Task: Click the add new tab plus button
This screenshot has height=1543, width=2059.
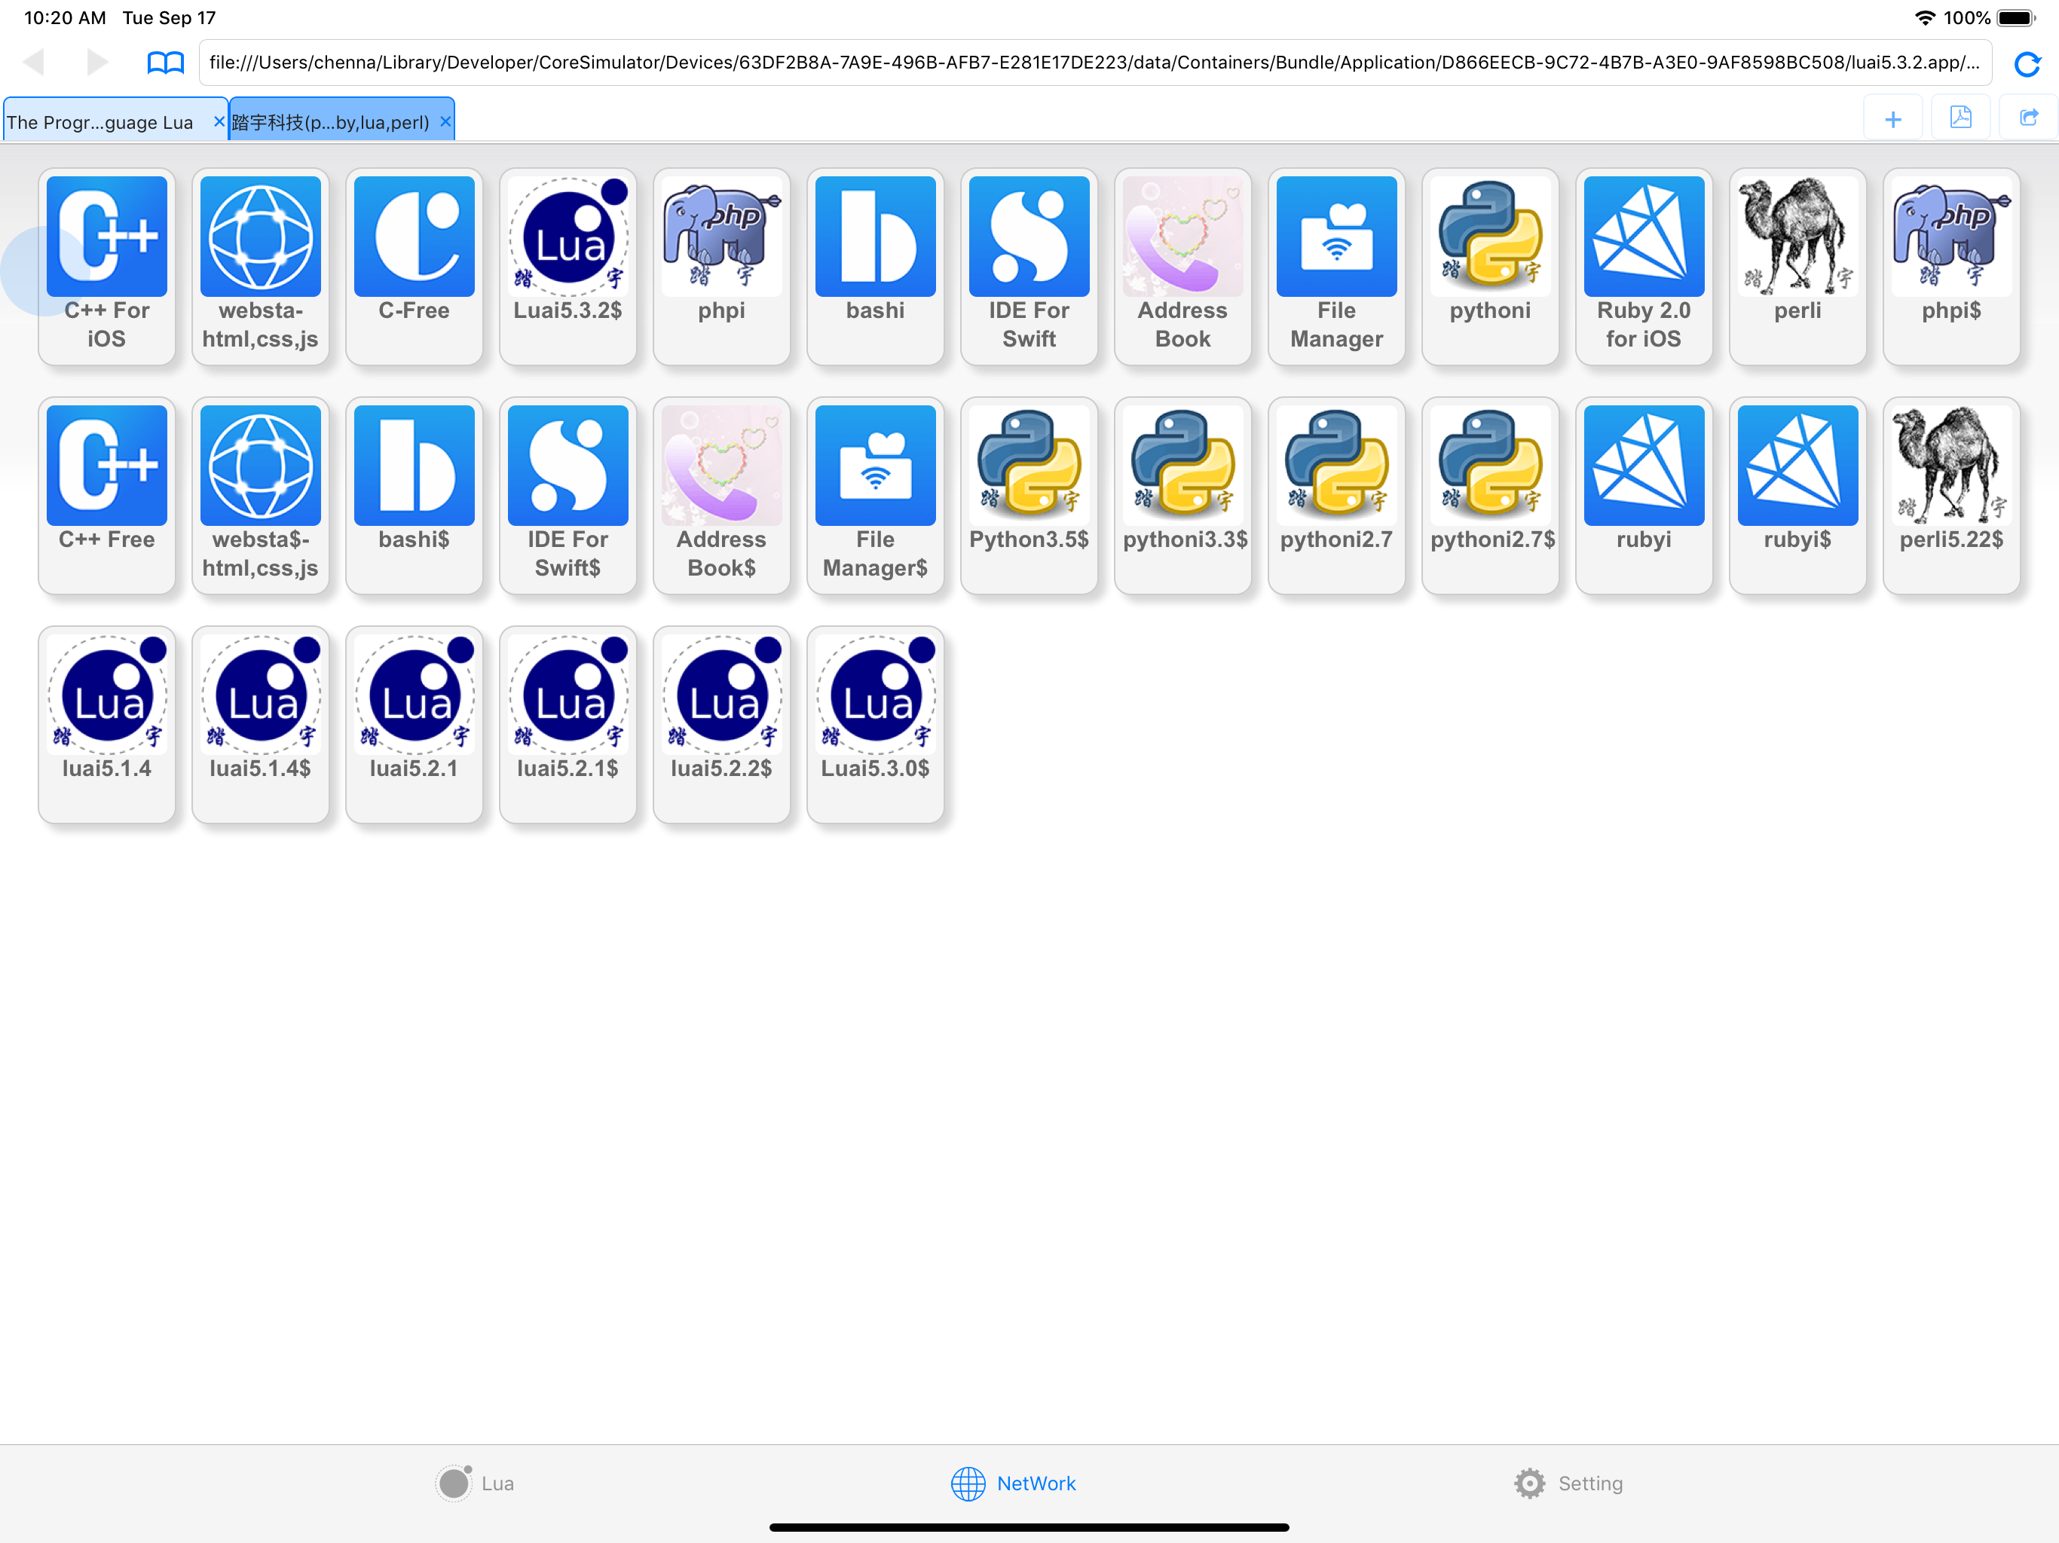Action: tap(1892, 119)
